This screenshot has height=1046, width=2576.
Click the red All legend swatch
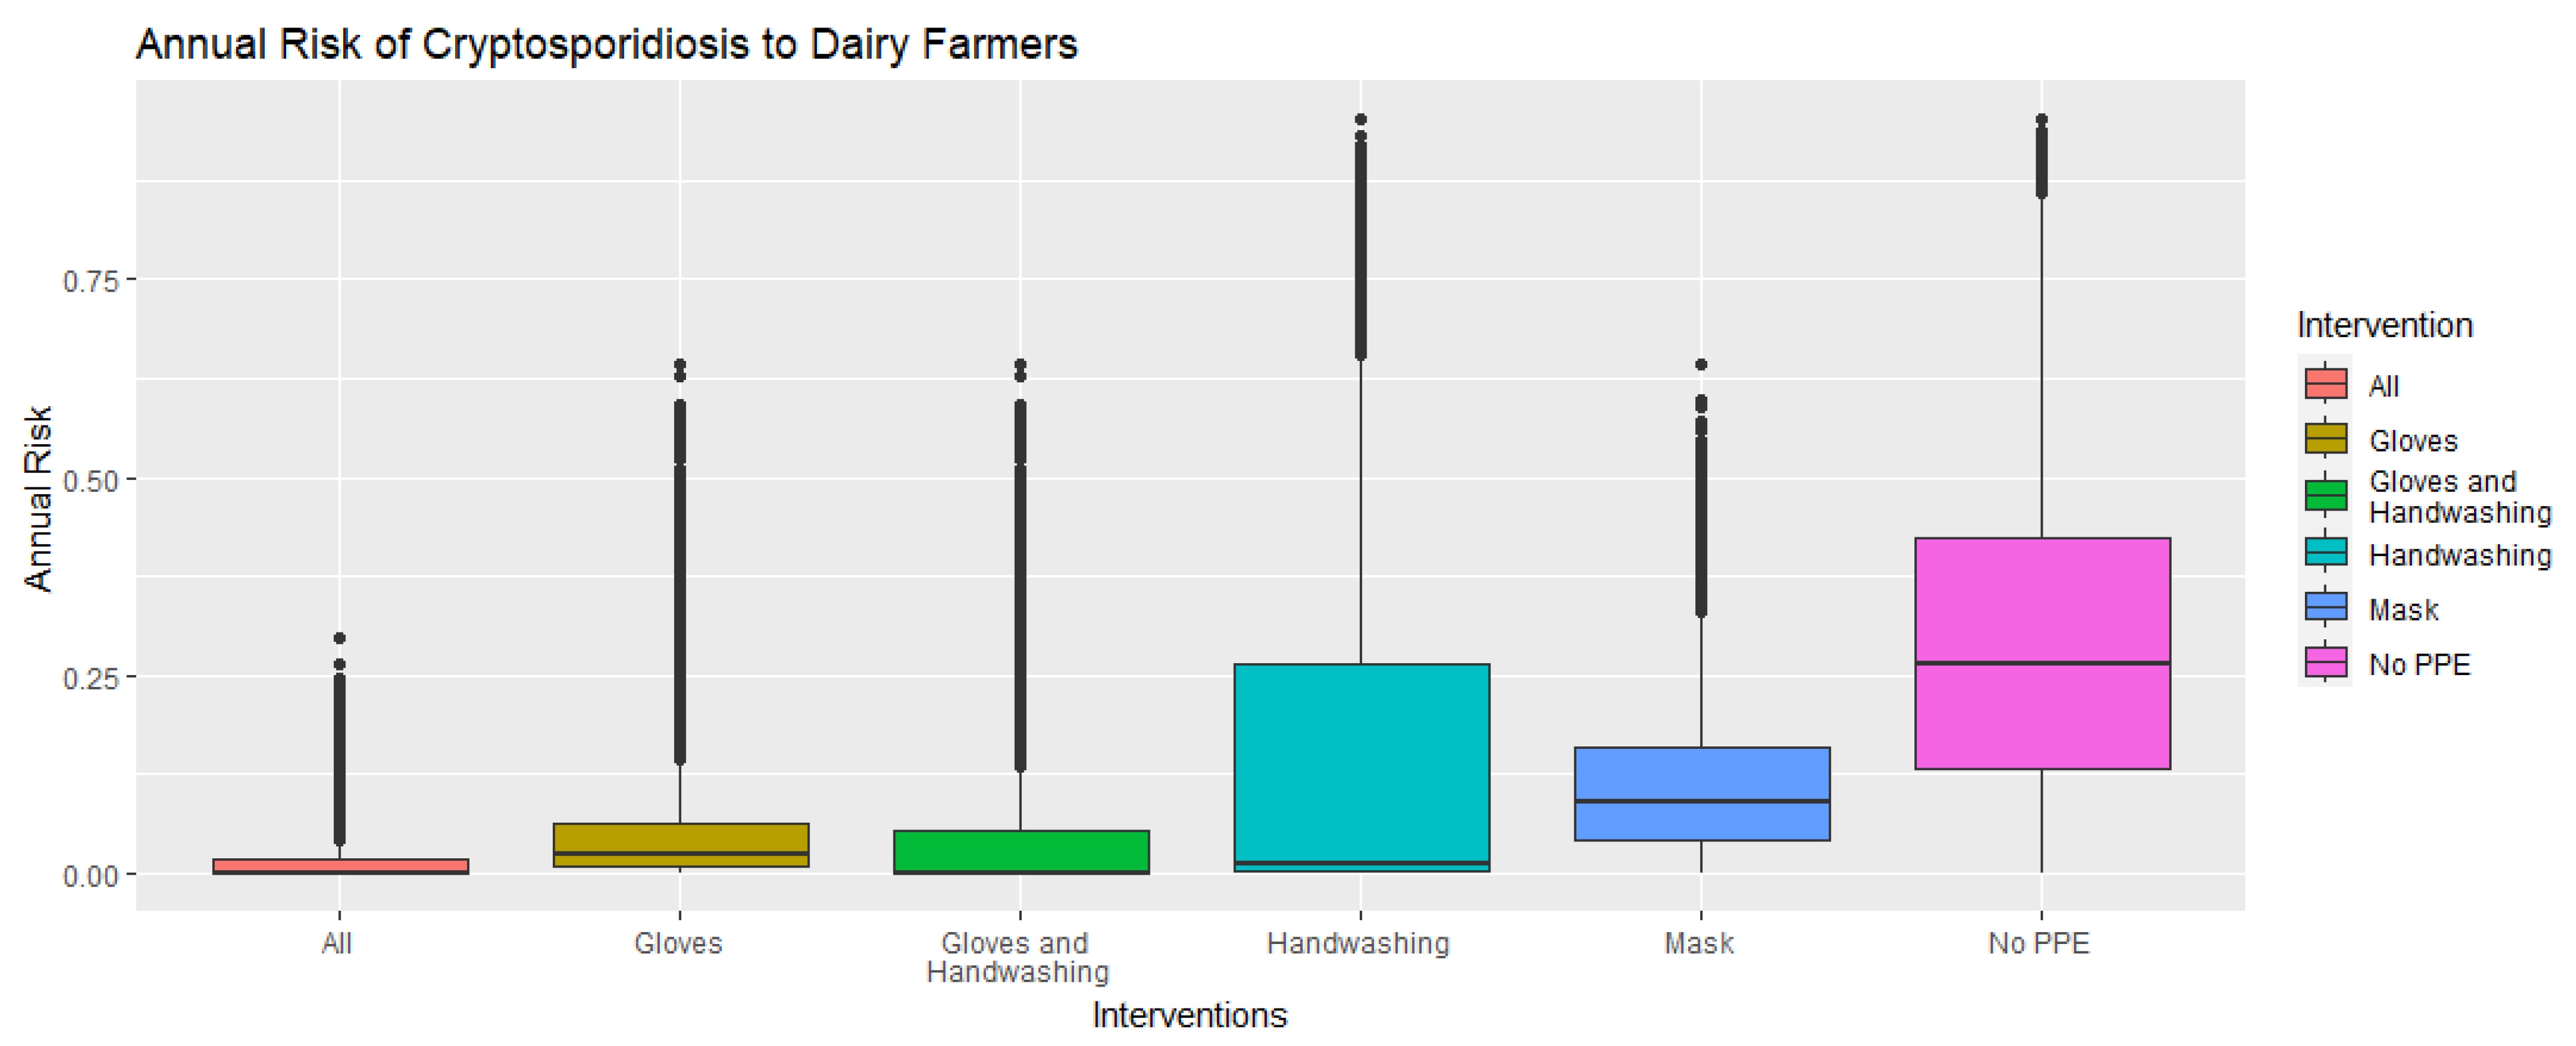tap(2325, 385)
